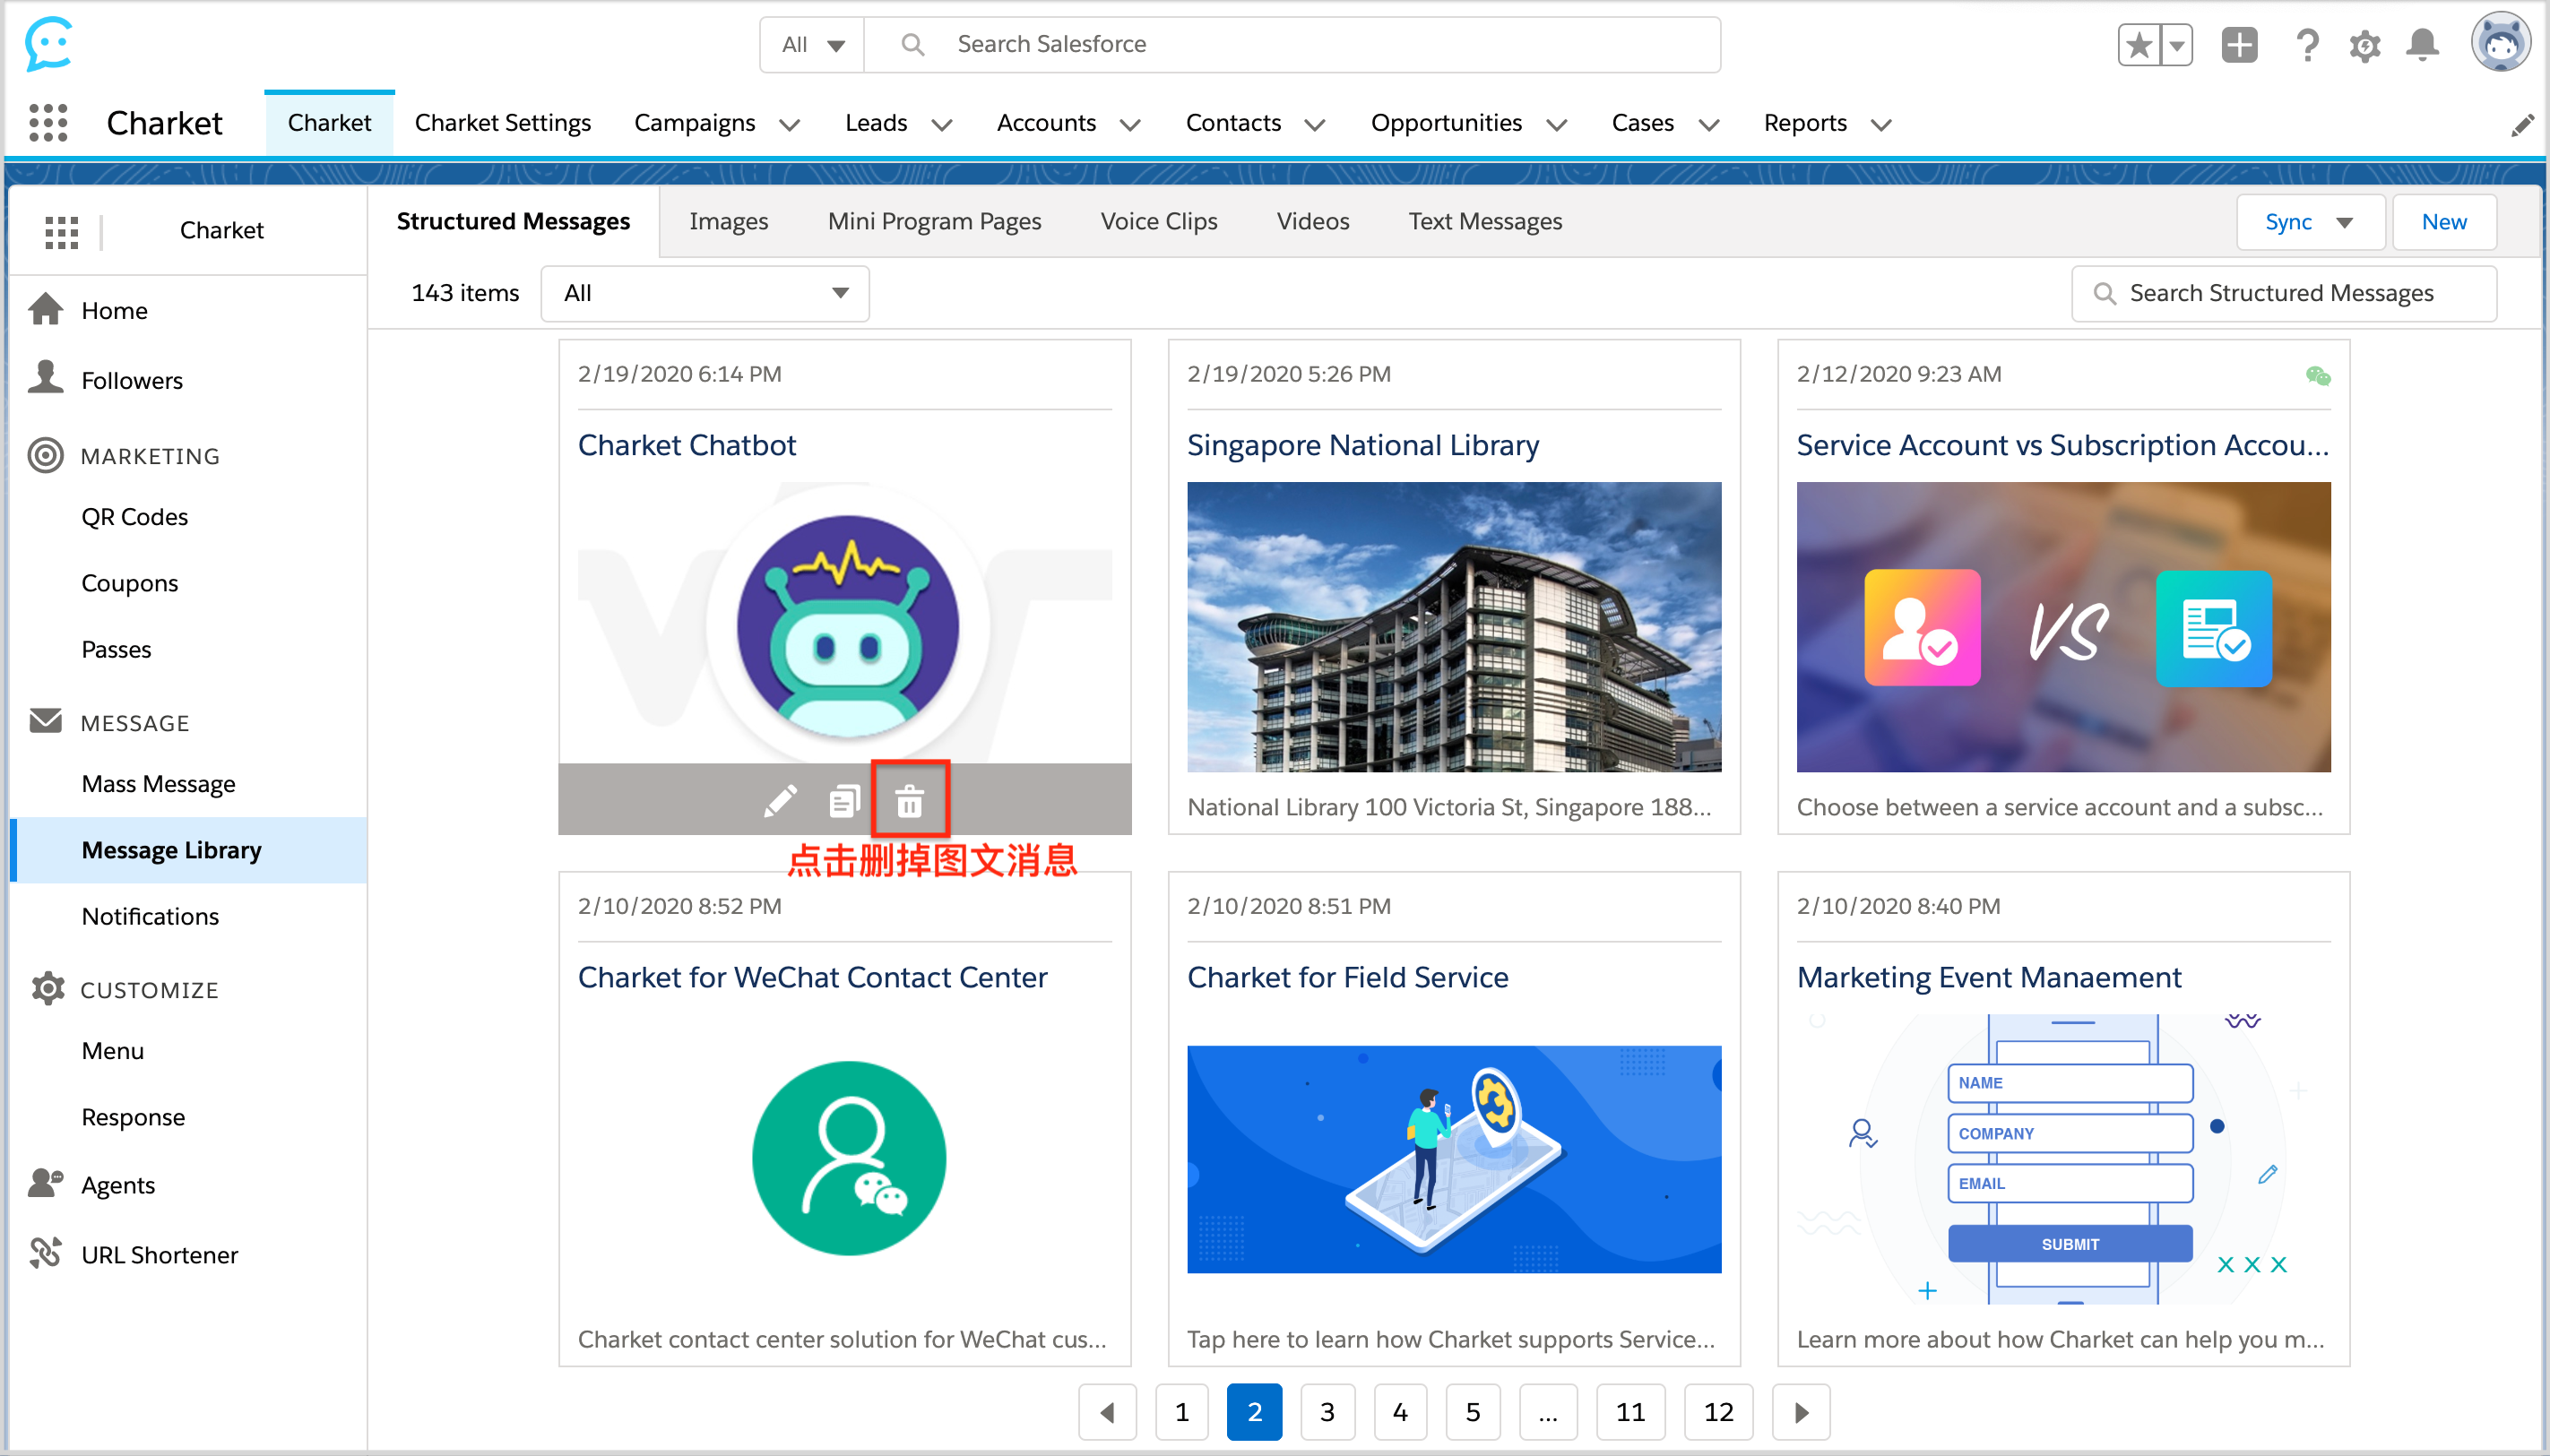Image resolution: width=2550 pixels, height=1456 pixels.
Task: Expand the Cases nav chevron
Action: (x=1709, y=125)
